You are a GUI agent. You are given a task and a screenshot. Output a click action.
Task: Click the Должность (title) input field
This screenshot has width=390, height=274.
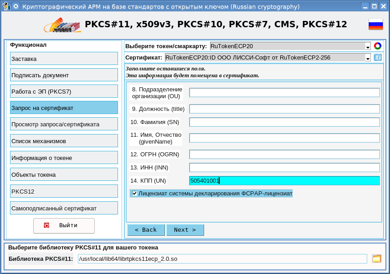[x=285, y=109]
